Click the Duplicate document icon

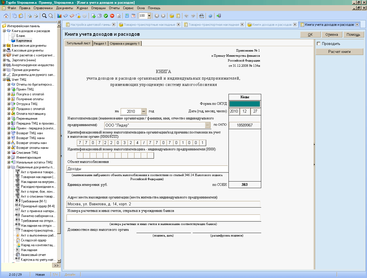pos(99,16)
